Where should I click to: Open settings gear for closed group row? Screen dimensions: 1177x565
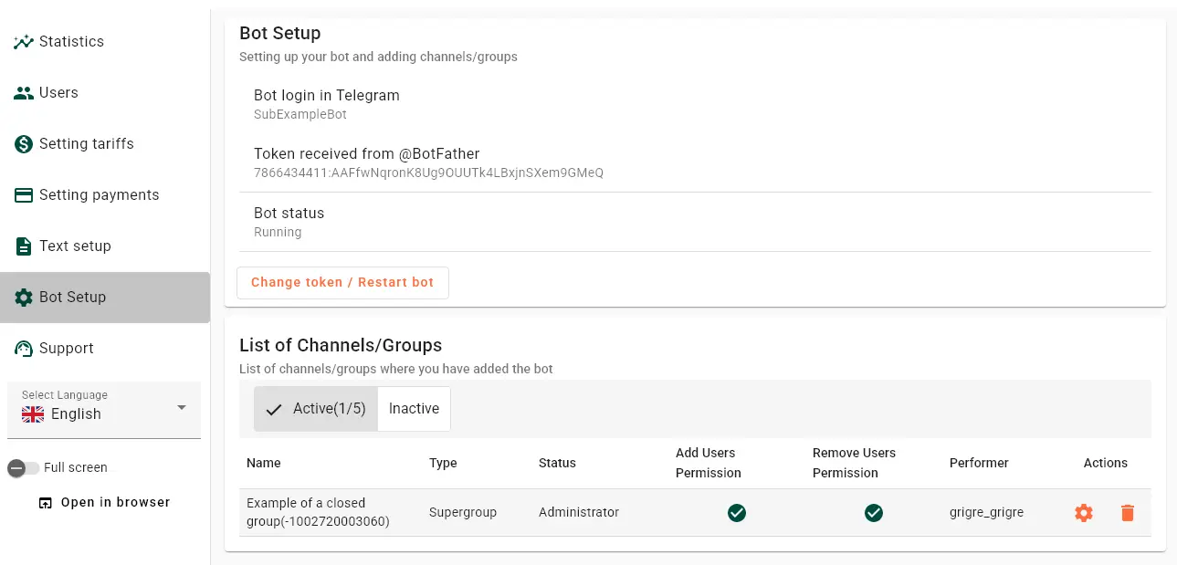1084,513
